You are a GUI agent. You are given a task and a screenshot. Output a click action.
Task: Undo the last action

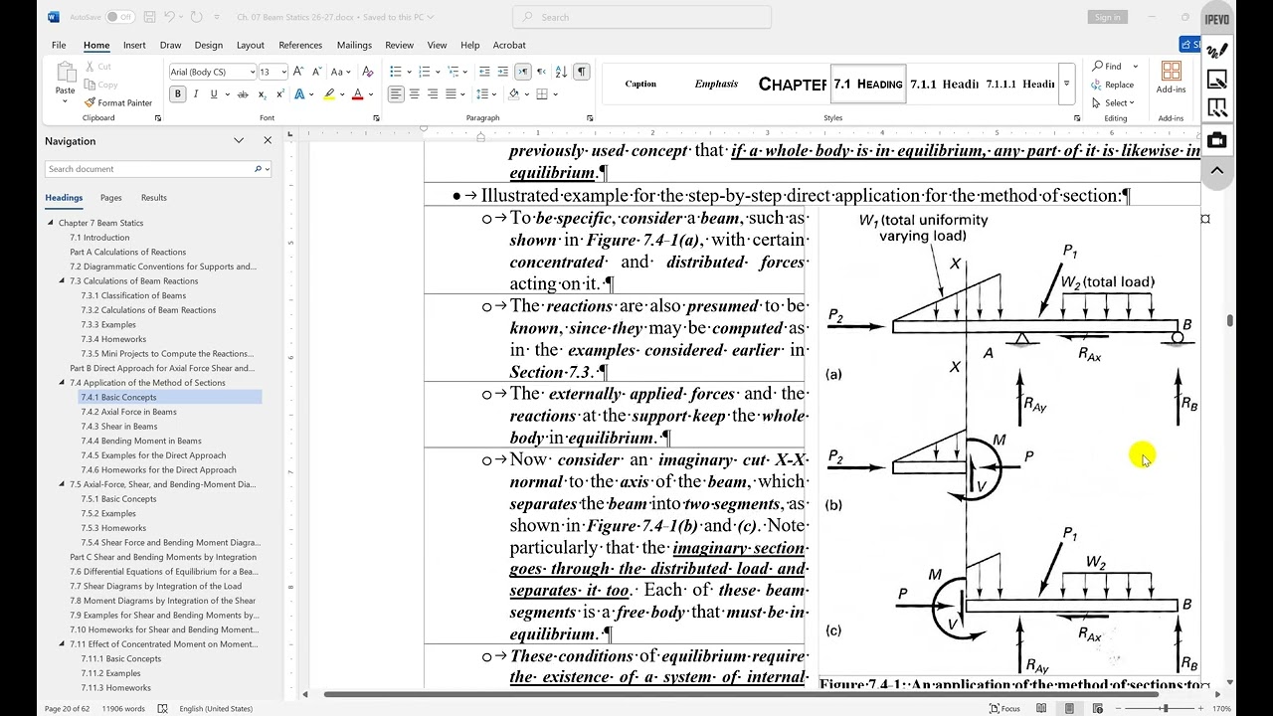(x=170, y=17)
